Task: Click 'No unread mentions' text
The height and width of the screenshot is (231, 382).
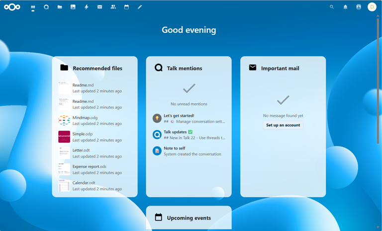Action: (189, 104)
